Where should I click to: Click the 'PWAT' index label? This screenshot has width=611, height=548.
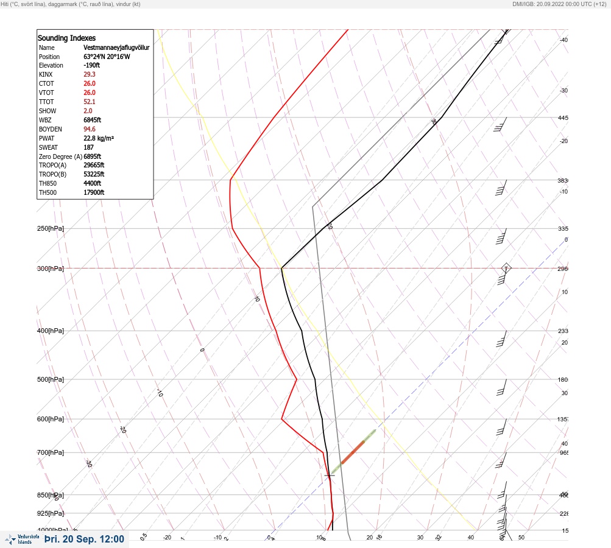point(46,138)
